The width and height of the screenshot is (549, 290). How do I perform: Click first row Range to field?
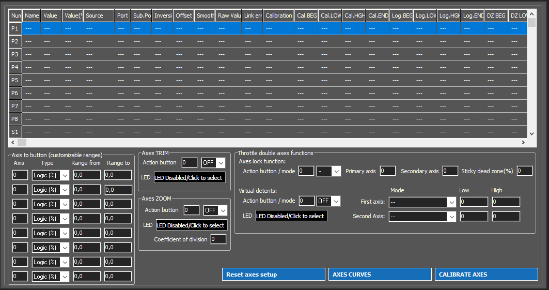click(x=118, y=175)
